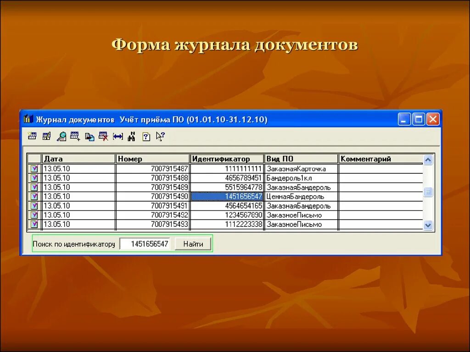The height and width of the screenshot is (352, 470).
Task: Click the Date interval double-arrow icon
Action: pos(118,137)
